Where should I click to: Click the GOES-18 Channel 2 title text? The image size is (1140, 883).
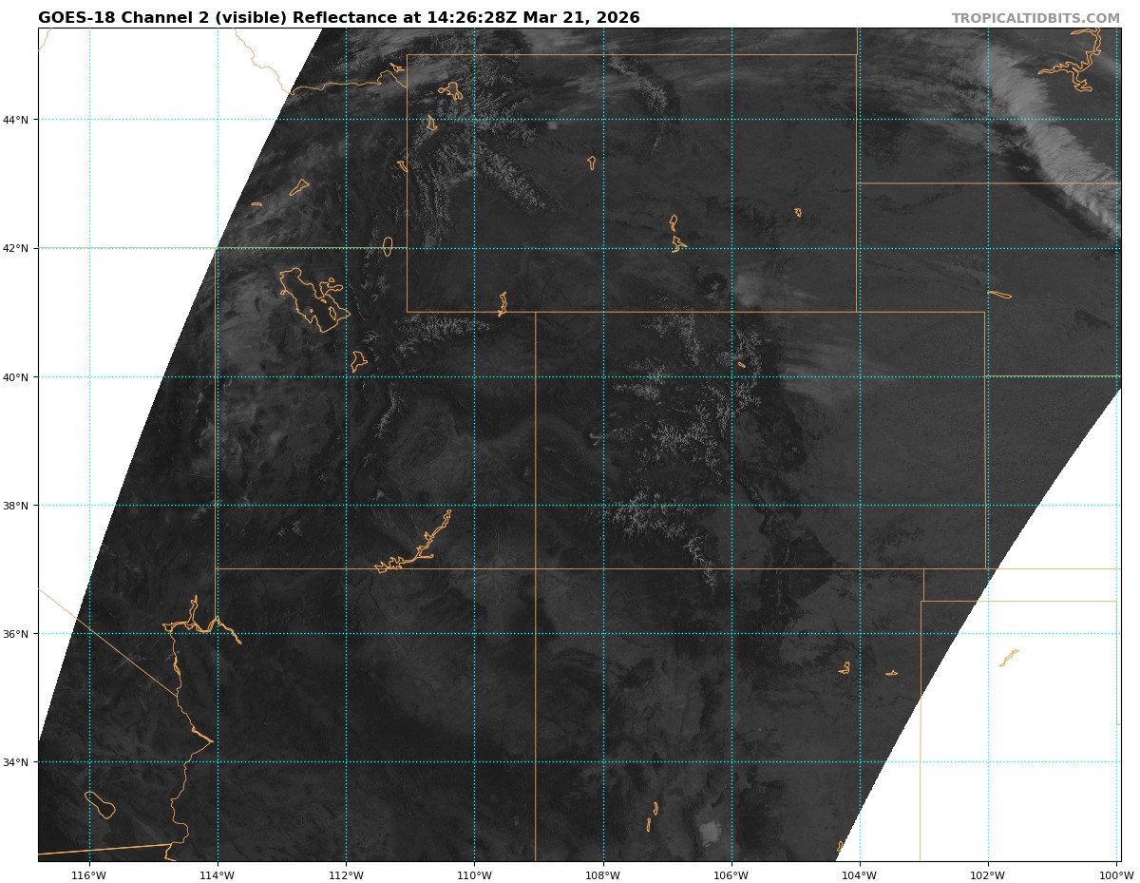[338, 18]
